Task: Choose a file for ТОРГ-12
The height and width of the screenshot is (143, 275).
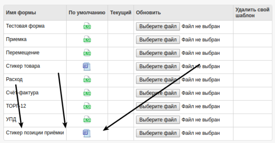Action: 158,106
